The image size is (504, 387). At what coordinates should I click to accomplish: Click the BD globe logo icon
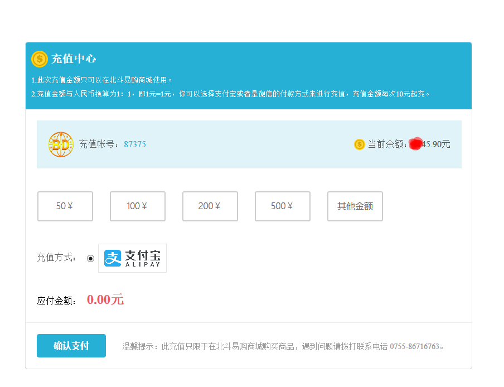point(60,144)
